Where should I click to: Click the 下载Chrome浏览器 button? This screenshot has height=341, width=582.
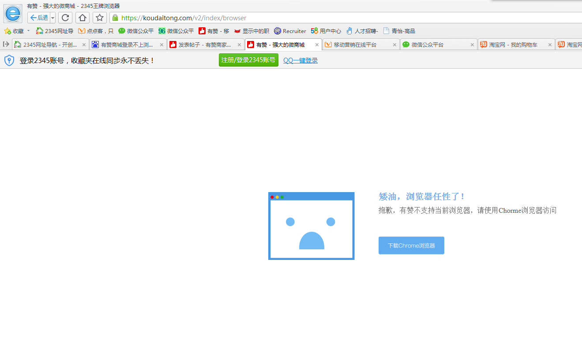pos(411,245)
